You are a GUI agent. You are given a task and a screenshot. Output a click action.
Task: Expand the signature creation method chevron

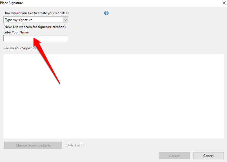pyautogui.click(x=65, y=20)
